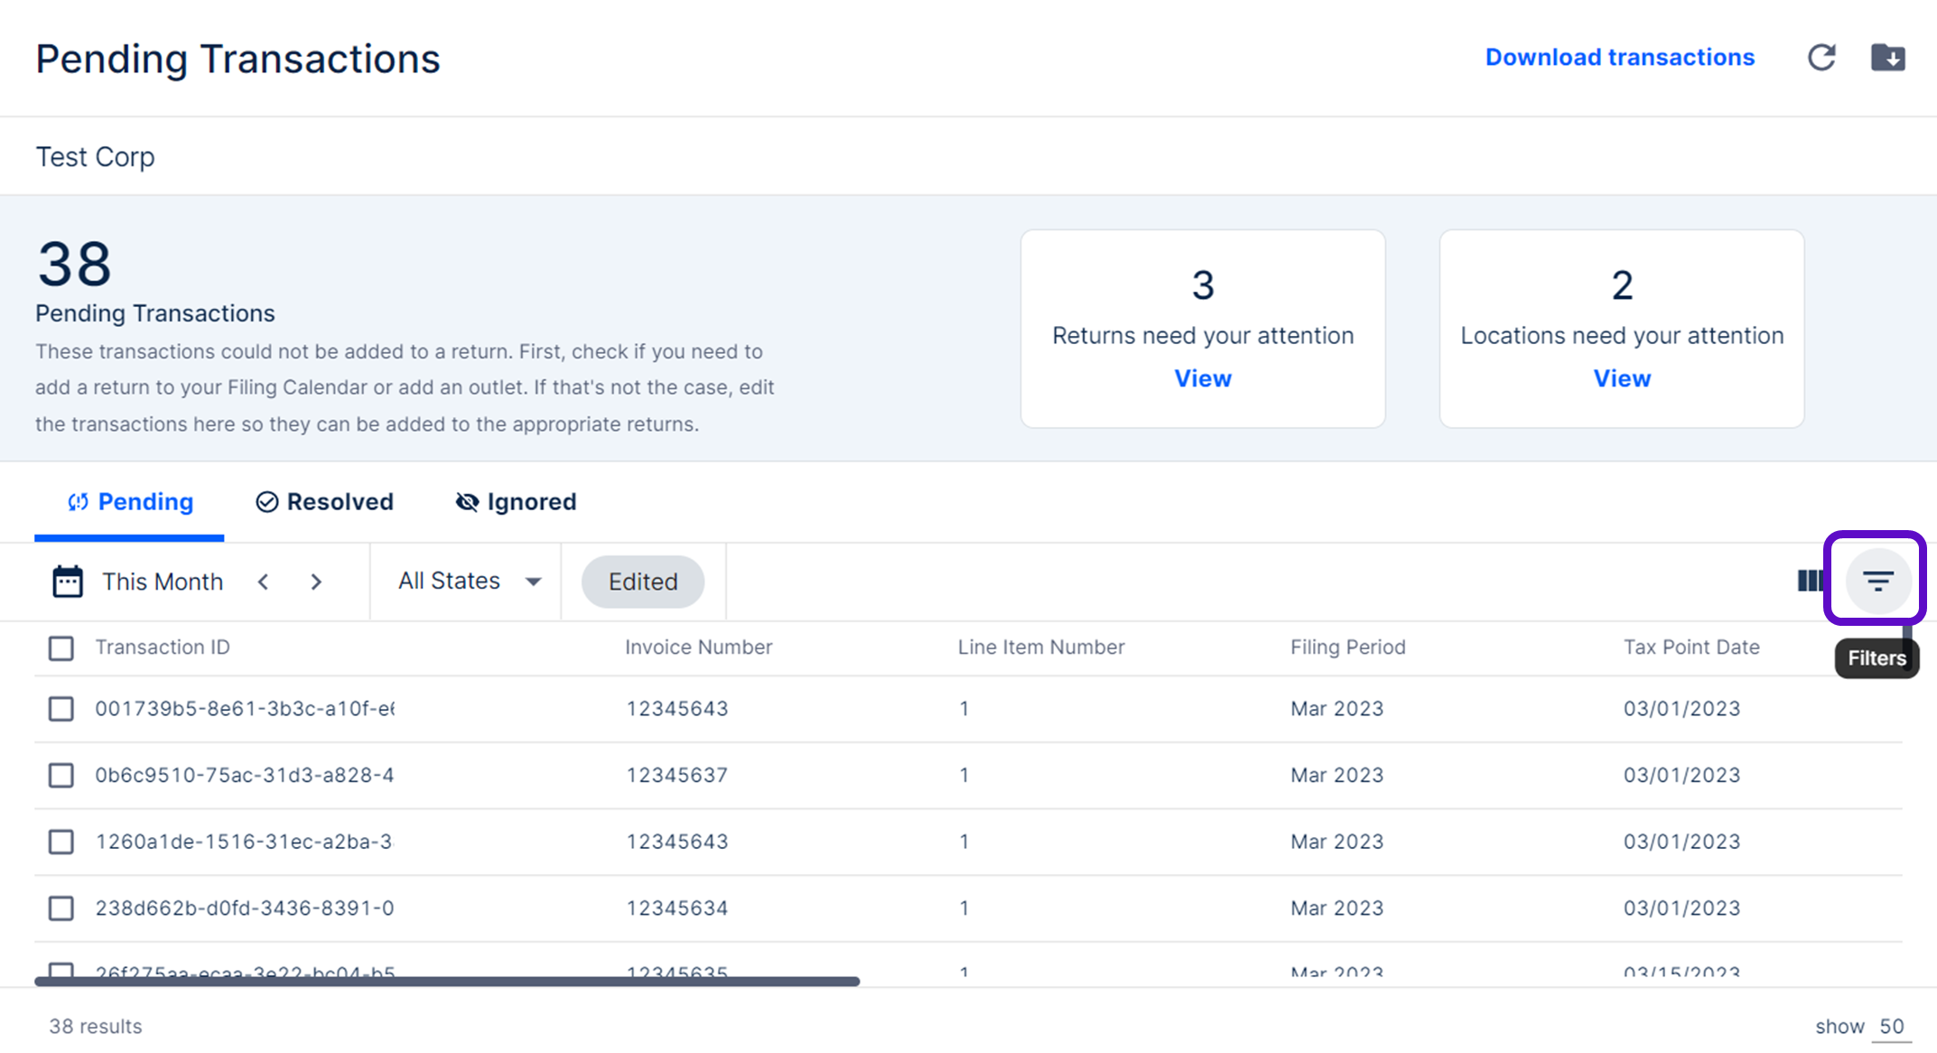Click the horizontal table scrollbar
This screenshot has height=1053, width=1937.
(447, 981)
